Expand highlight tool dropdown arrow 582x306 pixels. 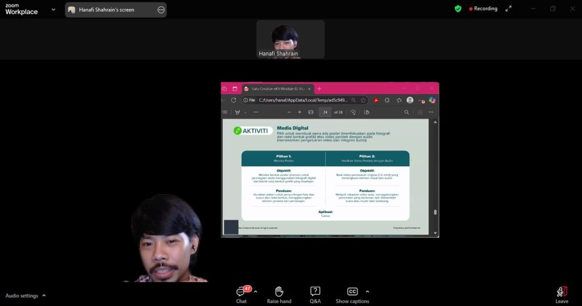pyautogui.click(x=246, y=112)
